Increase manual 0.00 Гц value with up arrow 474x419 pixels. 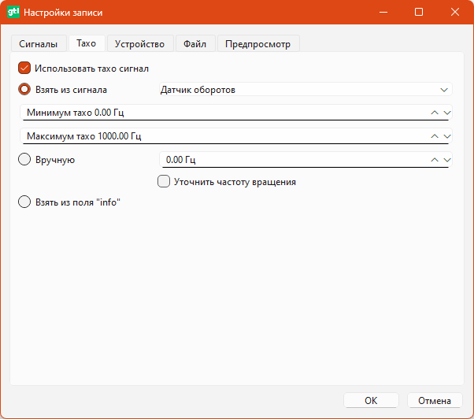pyautogui.click(x=434, y=160)
